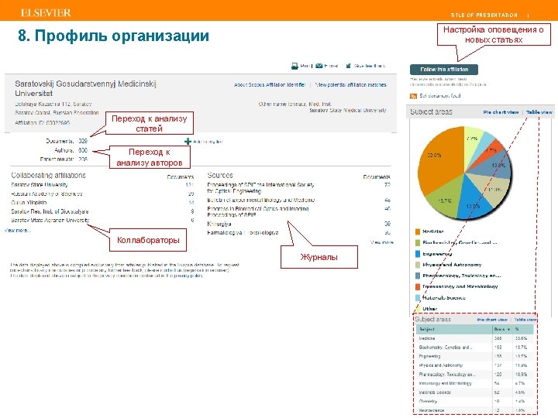Expand View more under Collaborating affiliations
Image resolution: width=558 pixels, height=418 pixels.
18,231
